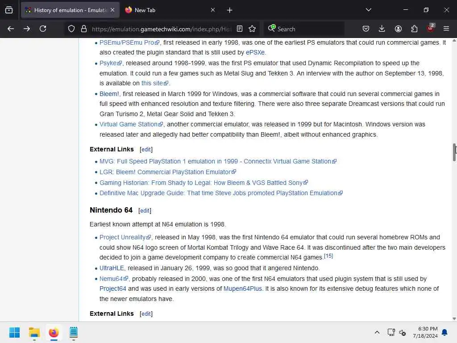Open Firefox View recent browsing icon
Viewport: 457px width, 343px height.
[9, 10]
